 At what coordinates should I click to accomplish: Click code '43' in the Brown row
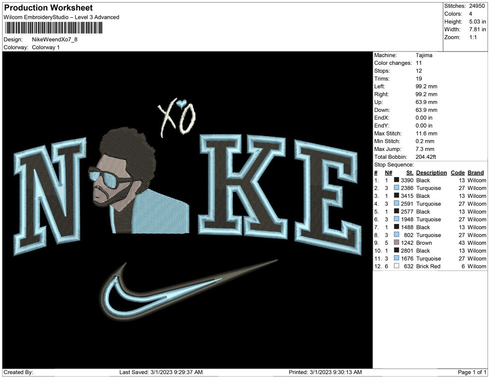point(462,243)
